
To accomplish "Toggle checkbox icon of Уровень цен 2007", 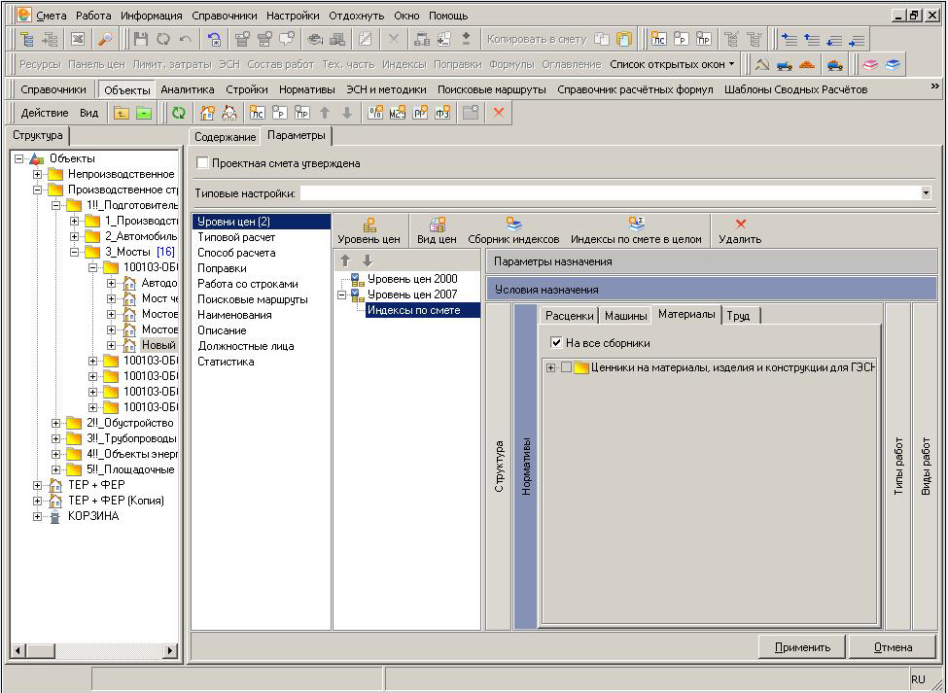I will tap(357, 295).
